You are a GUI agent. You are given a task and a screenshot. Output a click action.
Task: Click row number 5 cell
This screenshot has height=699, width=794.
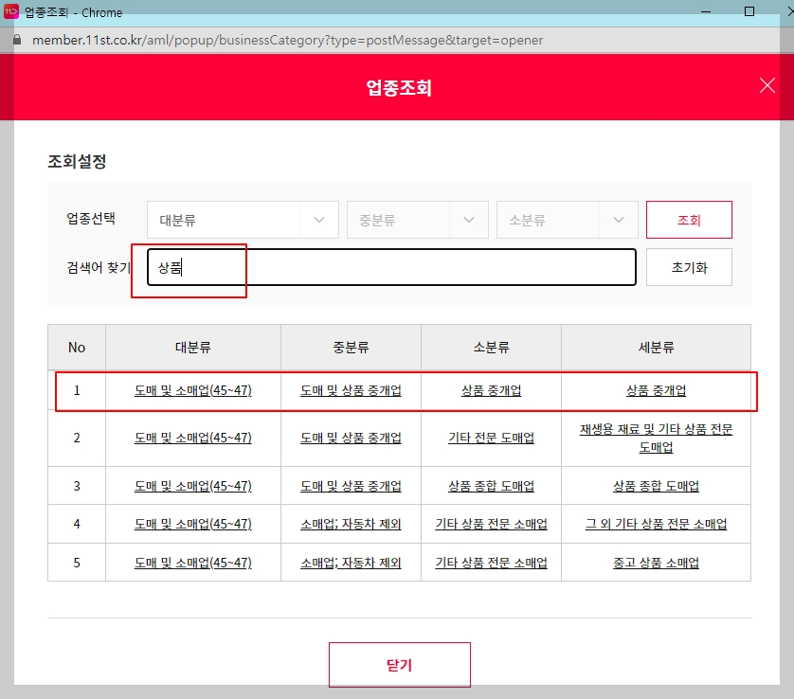(77, 563)
